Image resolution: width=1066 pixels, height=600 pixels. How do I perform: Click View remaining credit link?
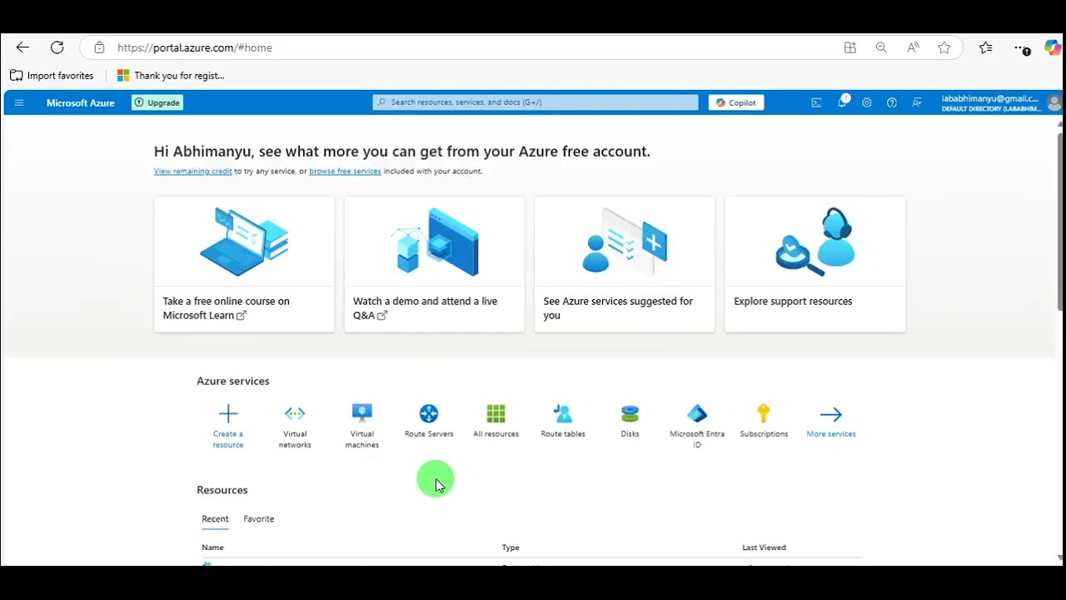point(193,171)
